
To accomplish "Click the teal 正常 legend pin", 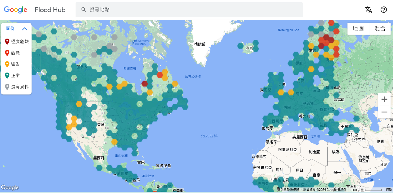I will point(7,76).
